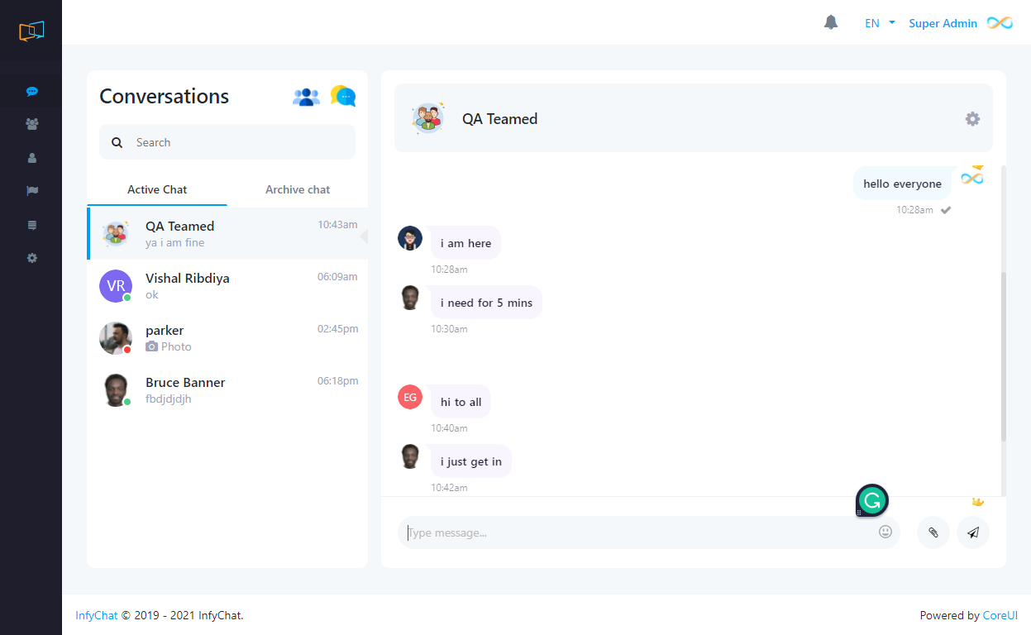Click the notification bell icon
This screenshot has height=635, width=1031.
click(x=831, y=23)
